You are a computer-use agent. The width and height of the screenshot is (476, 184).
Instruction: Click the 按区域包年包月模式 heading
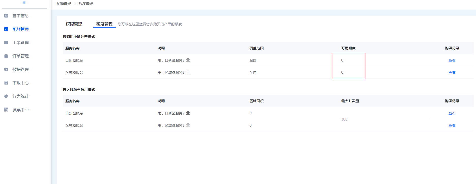[79, 90]
